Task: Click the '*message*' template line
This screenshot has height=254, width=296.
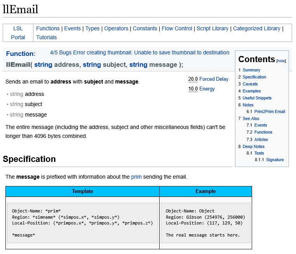Action: point(23,235)
